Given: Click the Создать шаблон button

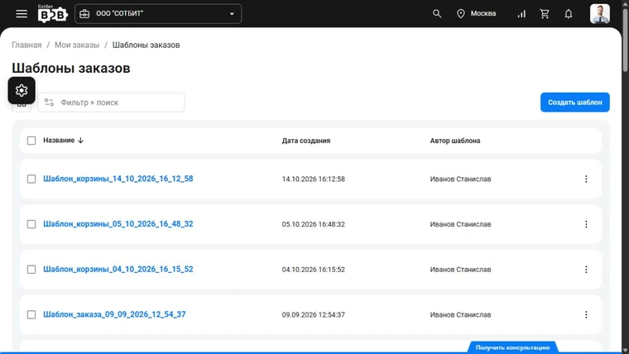Looking at the screenshot, I should click(x=575, y=103).
